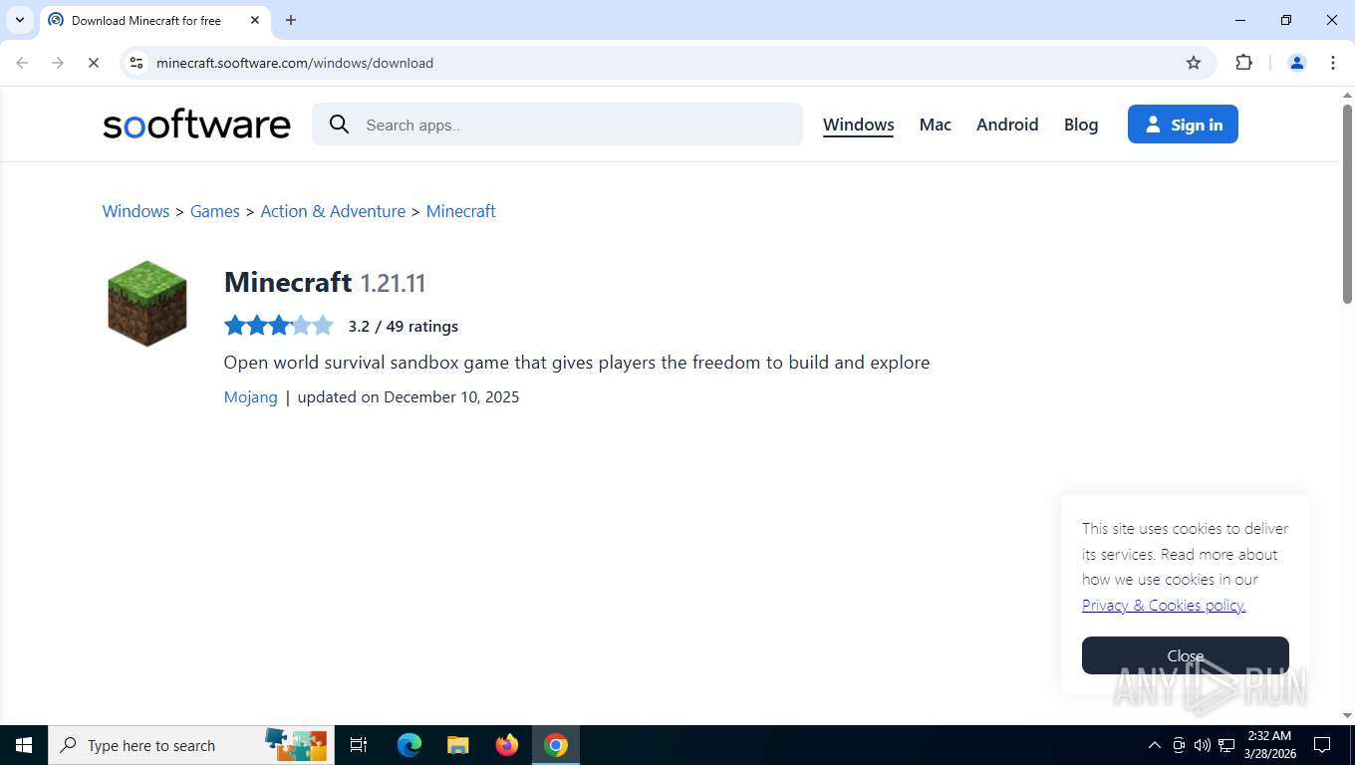Select the Mac nav item
The image size is (1355, 765).
[935, 125]
